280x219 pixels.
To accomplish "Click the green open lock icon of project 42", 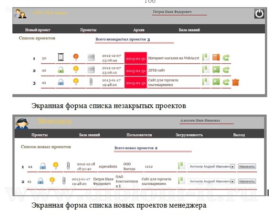I will click(x=61, y=70).
